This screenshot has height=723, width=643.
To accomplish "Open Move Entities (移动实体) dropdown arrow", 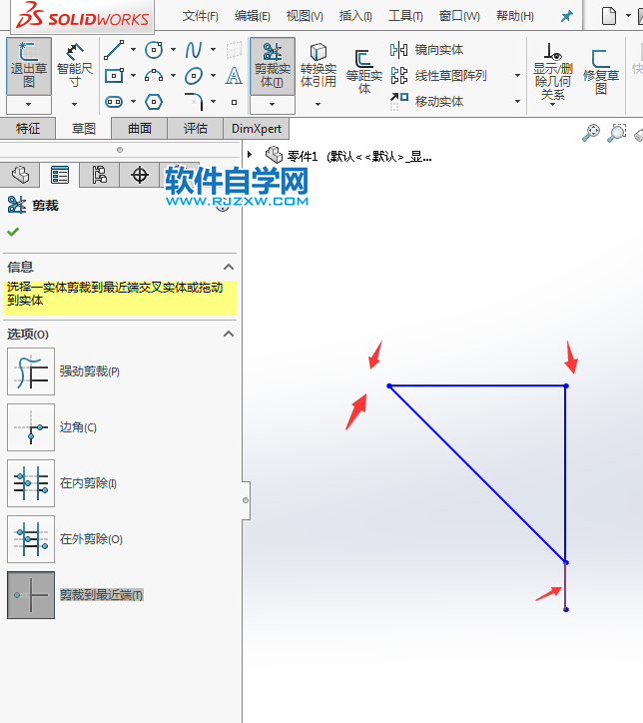I will click(517, 102).
